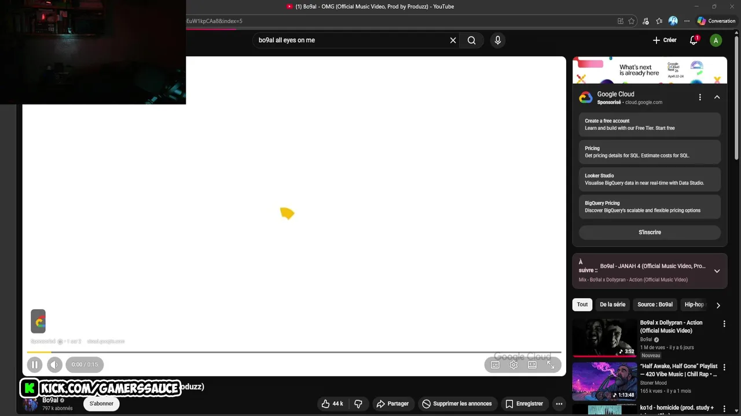
Task: Mute the video volume speaker icon
Action: 54,365
